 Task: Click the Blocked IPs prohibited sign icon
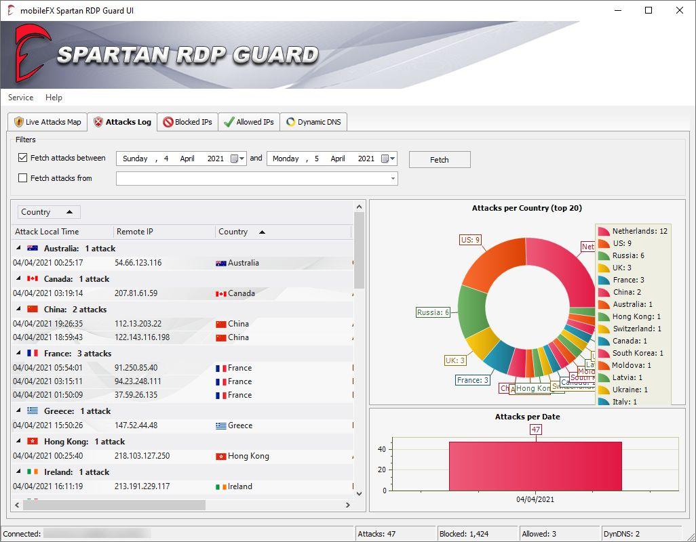click(168, 122)
